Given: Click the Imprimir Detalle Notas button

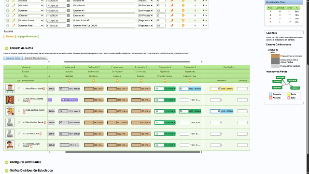Looking at the screenshot, I should coord(35,58).
